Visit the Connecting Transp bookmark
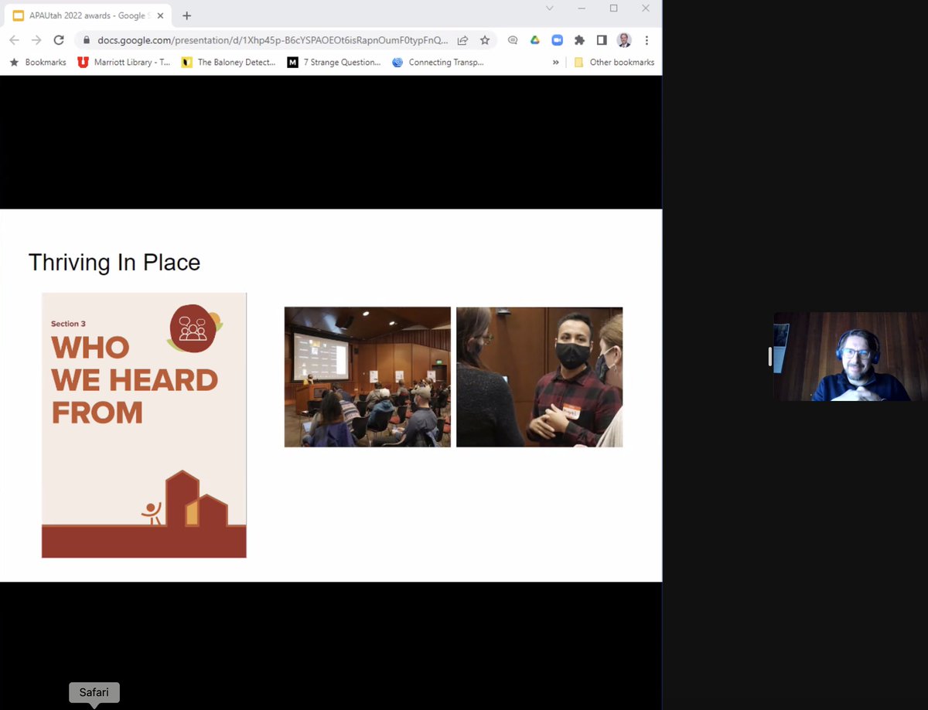928x710 pixels. click(438, 62)
